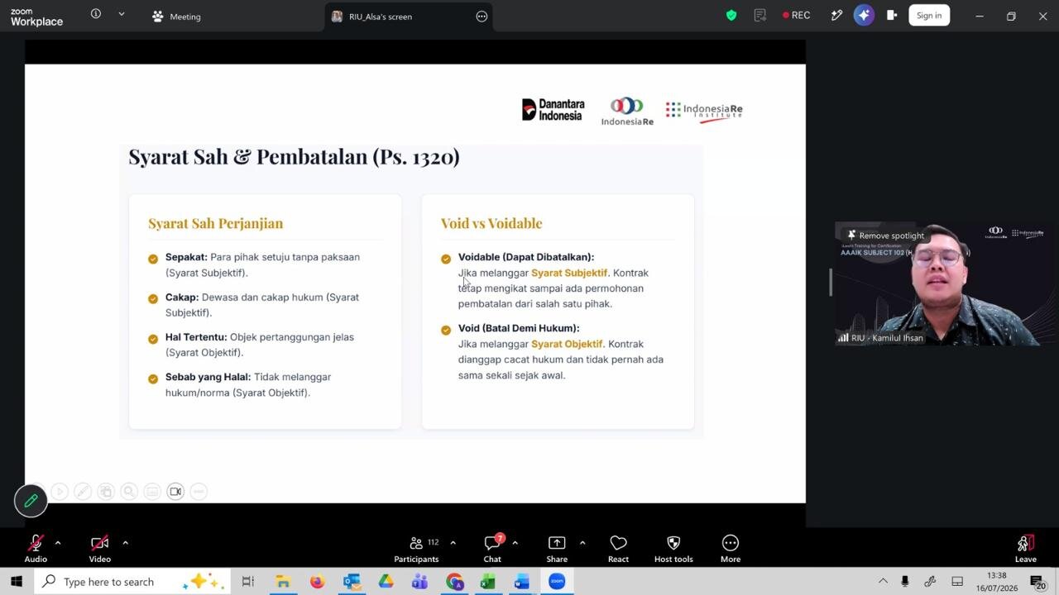Open Google Chrome from the taskbar
The width and height of the screenshot is (1059, 595).
coord(454,582)
